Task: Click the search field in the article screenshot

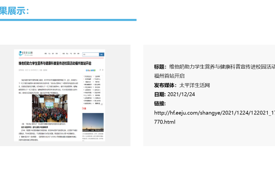Action: (x=91, y=54)
